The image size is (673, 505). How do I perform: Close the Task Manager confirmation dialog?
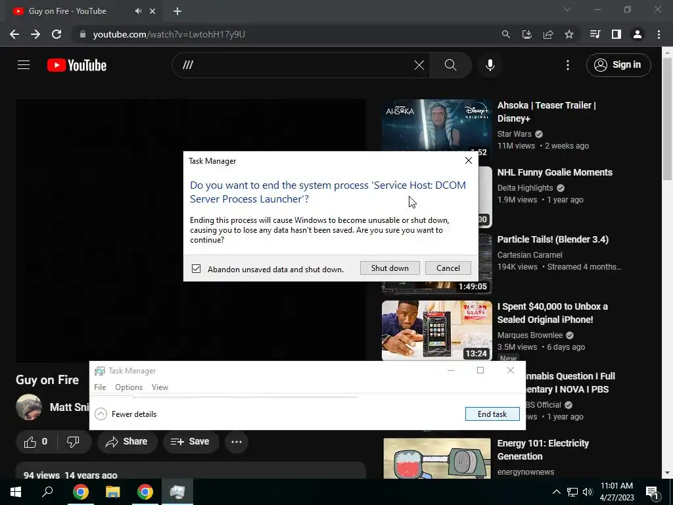click(x=468, y=160)
